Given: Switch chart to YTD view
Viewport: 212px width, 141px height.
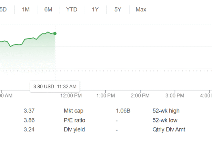Looking at the screenshot, I should (72, 10).
